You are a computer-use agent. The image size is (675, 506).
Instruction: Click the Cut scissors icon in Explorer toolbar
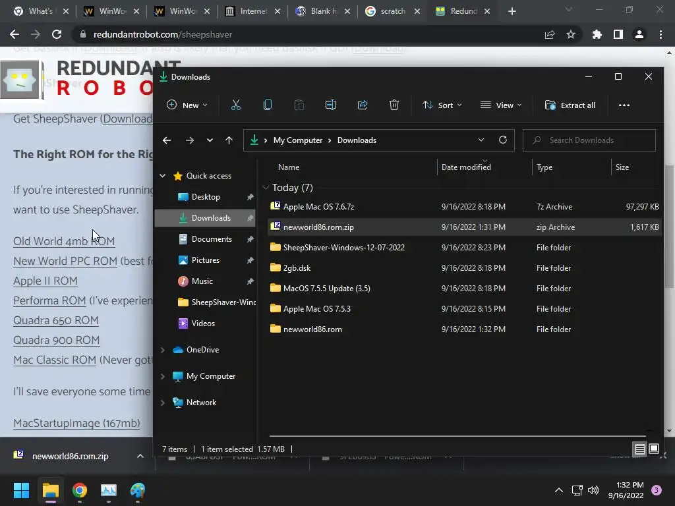236,105
